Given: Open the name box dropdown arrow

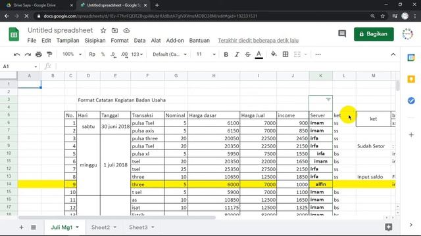Looking at the screenshot, I should (36, 67).
